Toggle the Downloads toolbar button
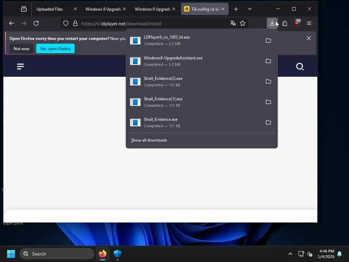The height and width of the screenshot is (262, 349). coord(272,23)
